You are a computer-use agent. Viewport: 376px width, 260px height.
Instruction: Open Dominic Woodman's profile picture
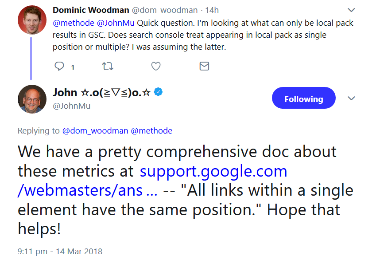tap(32, 19)
